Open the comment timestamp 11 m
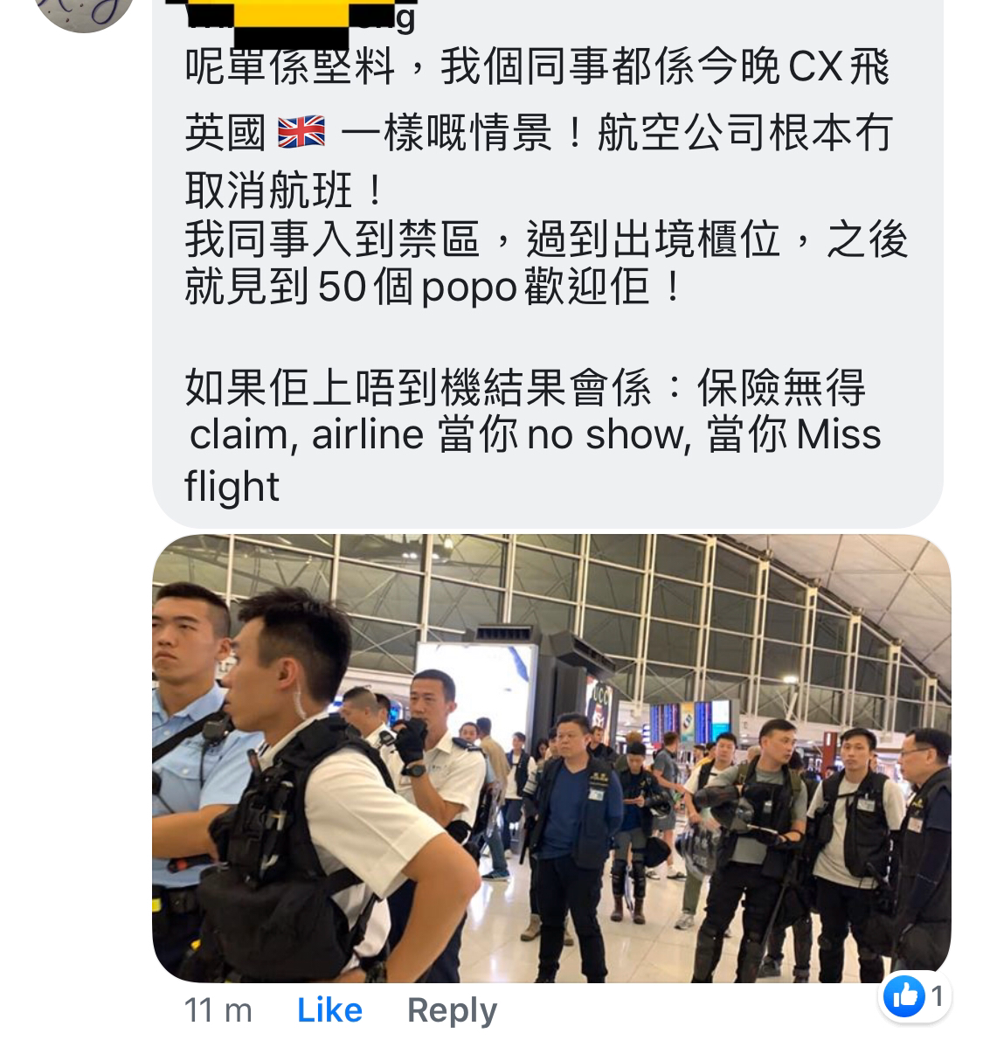Viewport: 983px width, 1054px height. [x=218, y=1010]
